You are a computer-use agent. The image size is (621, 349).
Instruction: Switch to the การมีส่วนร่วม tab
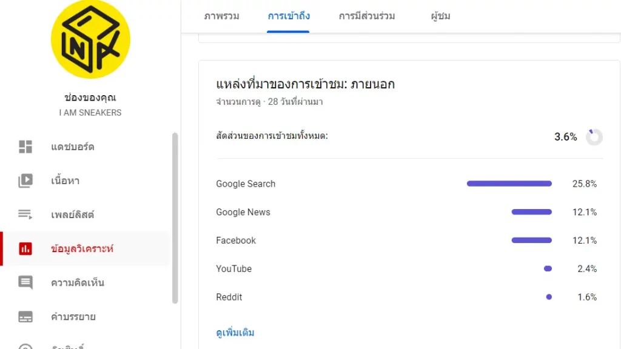367,16
